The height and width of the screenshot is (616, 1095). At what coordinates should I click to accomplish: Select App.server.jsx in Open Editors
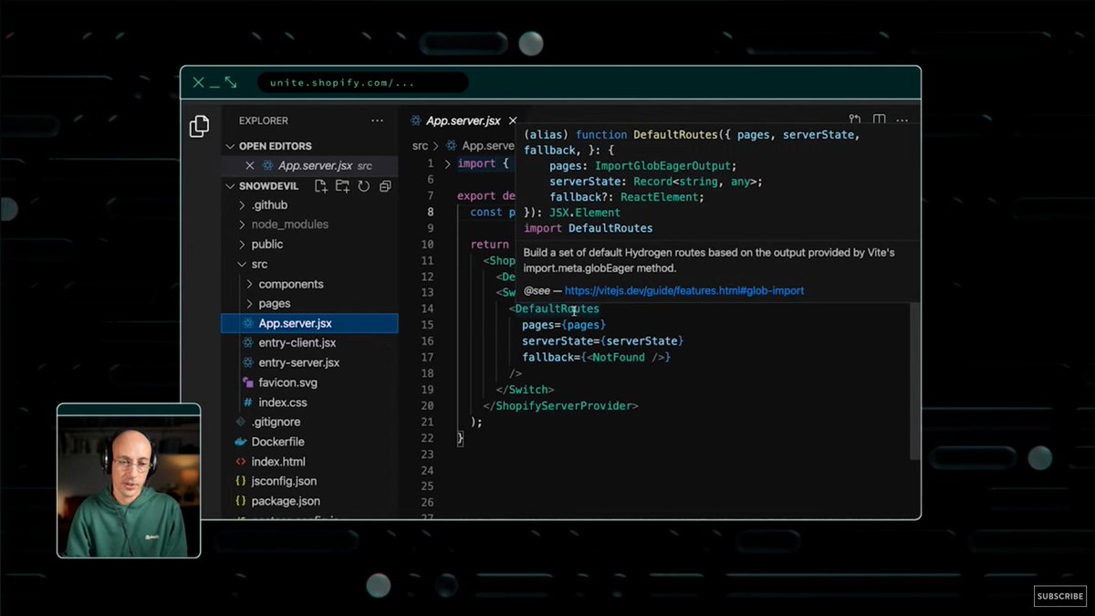point(309,166)
